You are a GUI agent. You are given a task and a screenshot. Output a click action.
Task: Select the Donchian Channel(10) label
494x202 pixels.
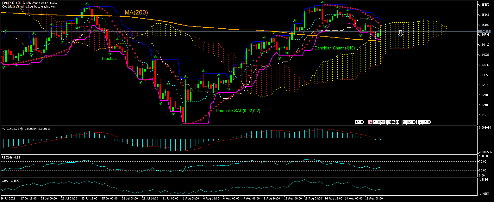[335, 48]
